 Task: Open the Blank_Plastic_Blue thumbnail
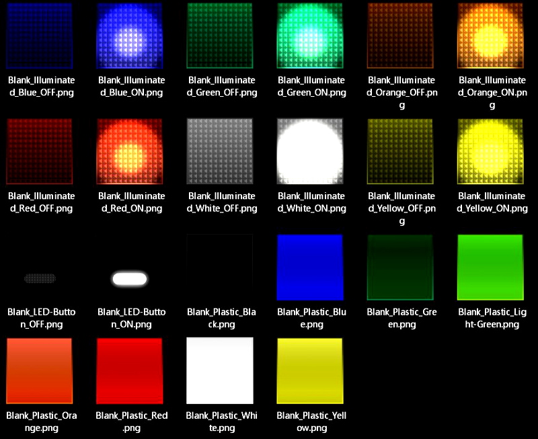point(310,266)
